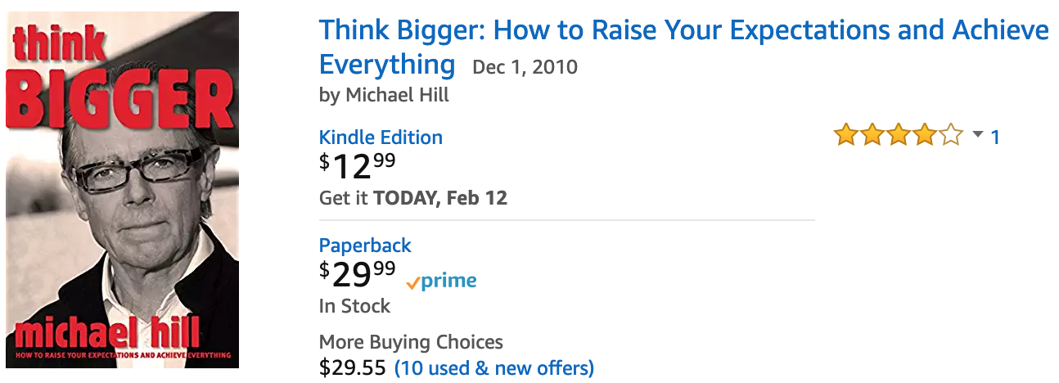Click the More Buying Choices label

tap(411, 342)
